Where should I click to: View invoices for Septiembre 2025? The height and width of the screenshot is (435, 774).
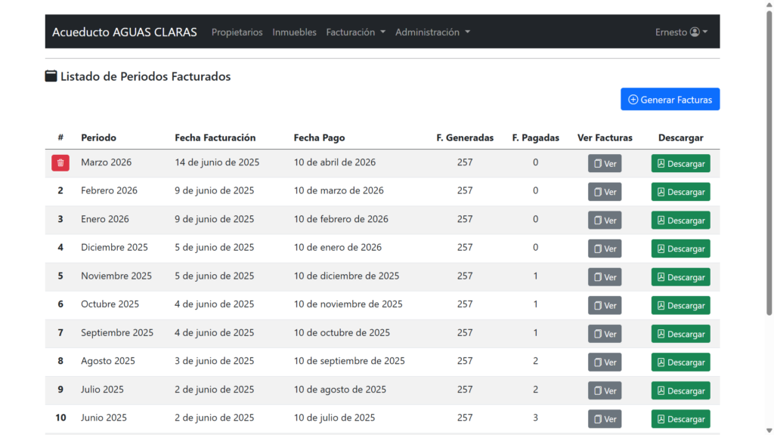pos(605,334)
